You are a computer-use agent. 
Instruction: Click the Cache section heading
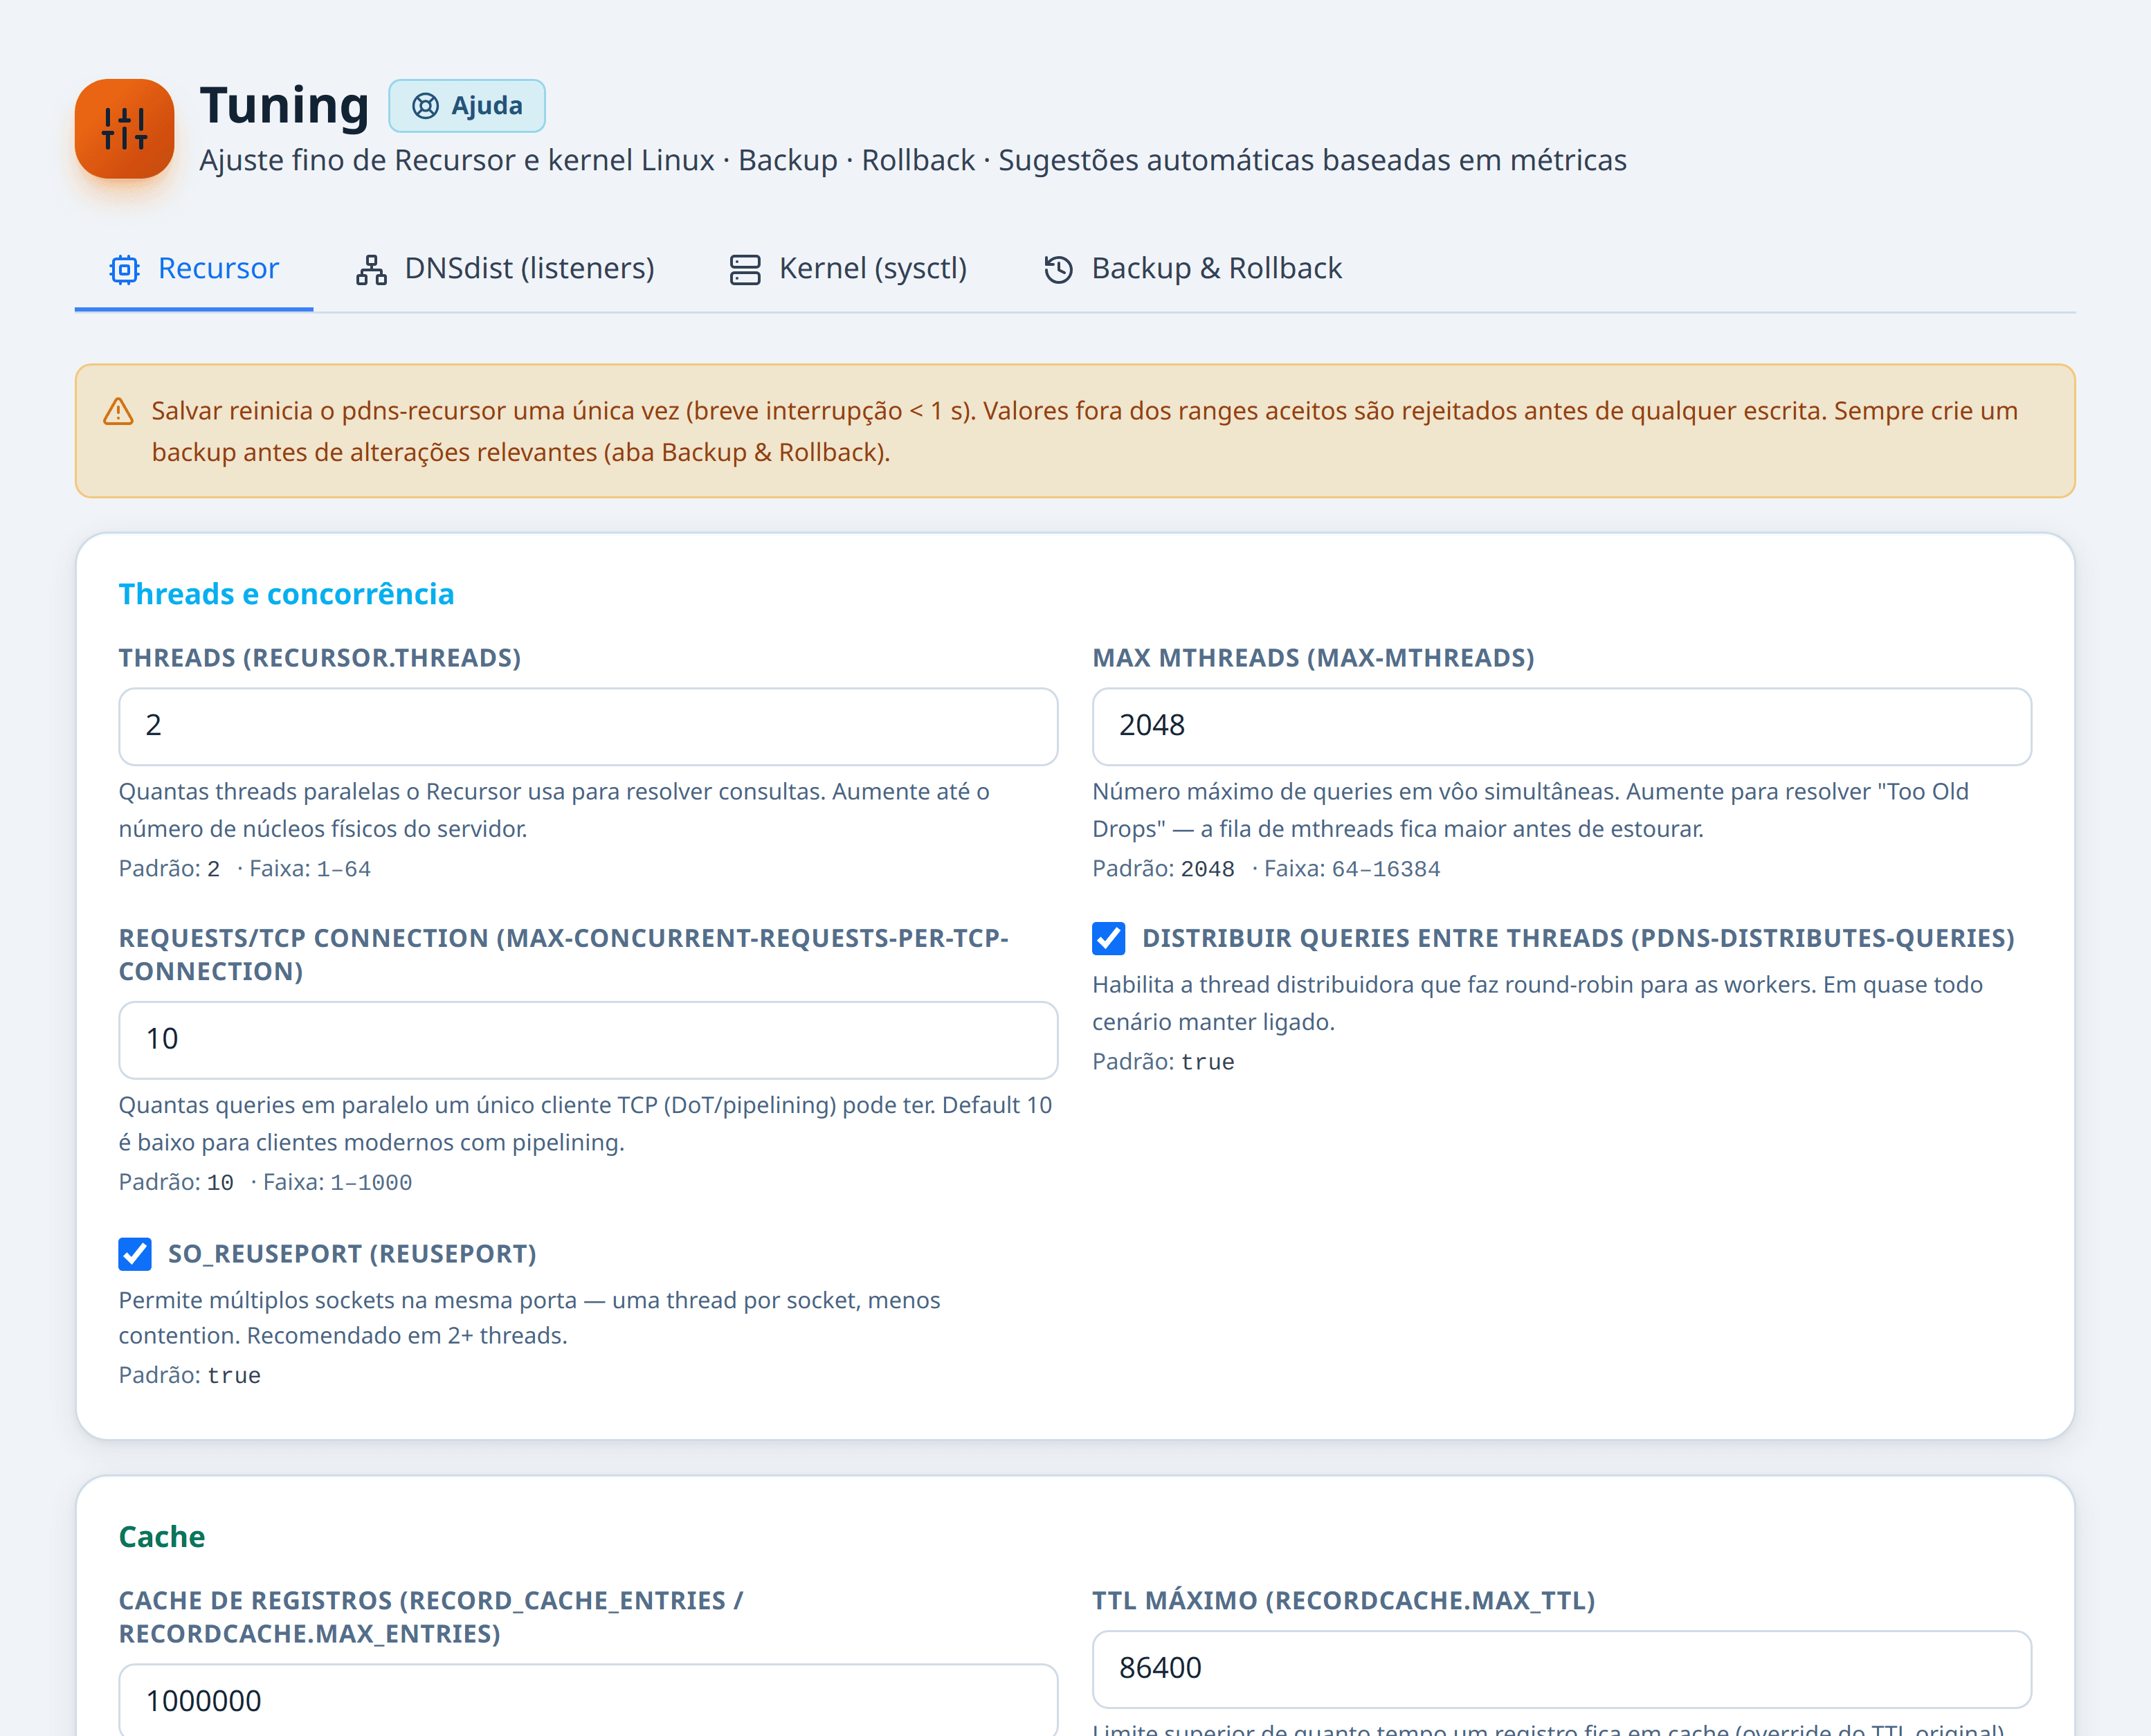162,1537
